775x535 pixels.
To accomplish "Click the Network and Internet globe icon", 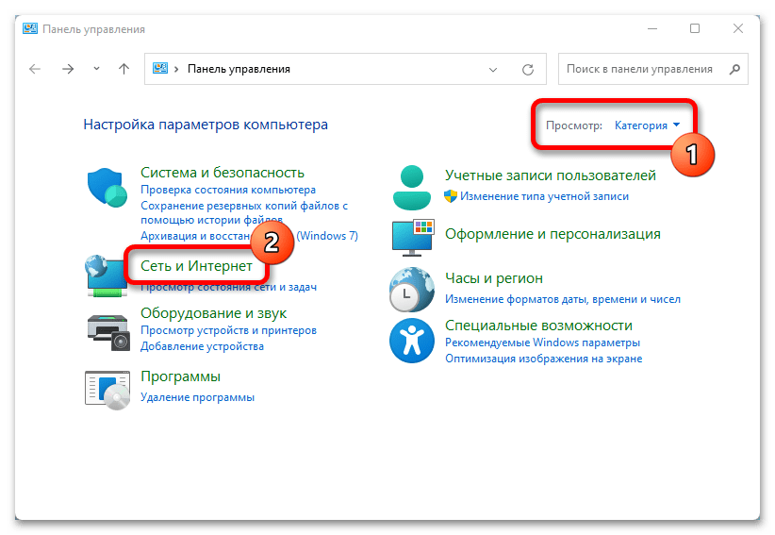I will (106, 276).
